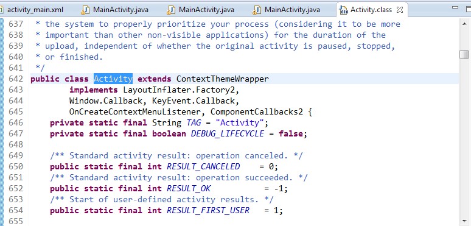The width and height of the screenshot is (471, 226).
Task: Open the MainActivity.java tab beside activity_main.xml
Action: click(x=116, y=10)
